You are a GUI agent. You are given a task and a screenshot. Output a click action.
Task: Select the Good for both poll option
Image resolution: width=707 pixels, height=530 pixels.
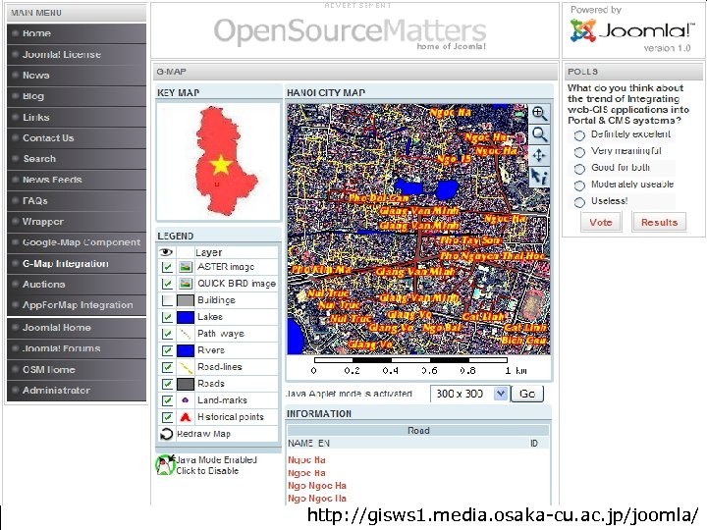point(579,169)
